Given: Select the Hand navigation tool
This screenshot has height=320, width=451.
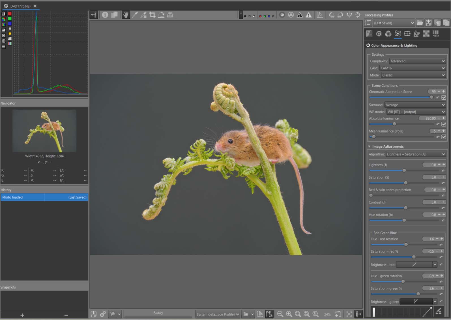Looking at the screenshot, I should [x=126, y=15].
